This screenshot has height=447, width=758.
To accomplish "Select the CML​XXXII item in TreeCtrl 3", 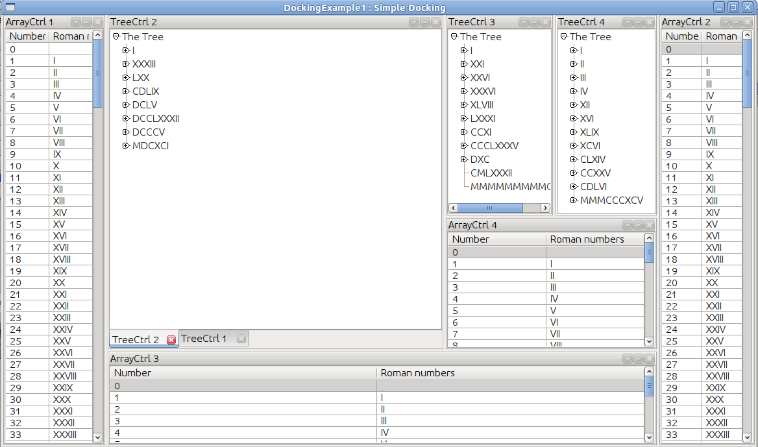I will pyautogui.click(x=491, y=173).
